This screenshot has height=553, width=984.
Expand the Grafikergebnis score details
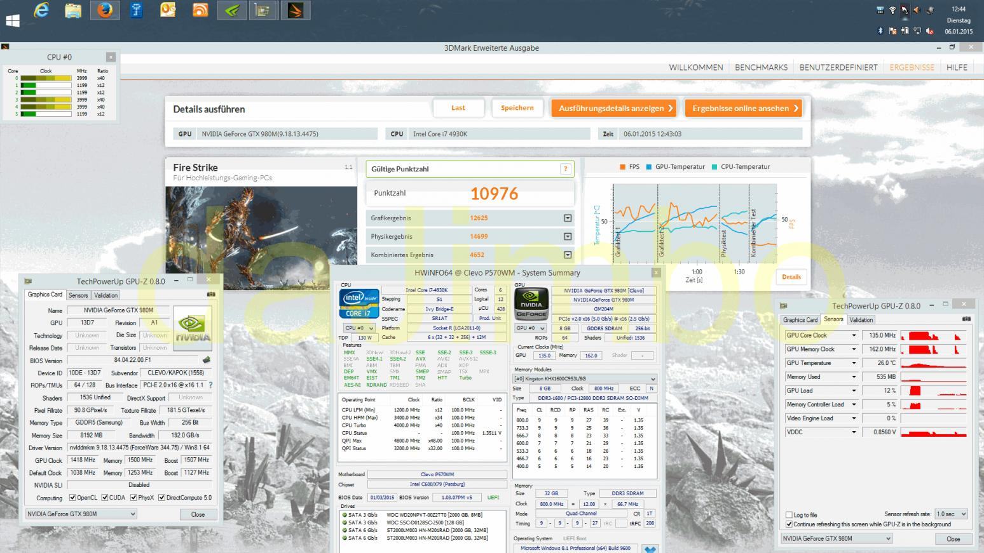click(568, 218)
